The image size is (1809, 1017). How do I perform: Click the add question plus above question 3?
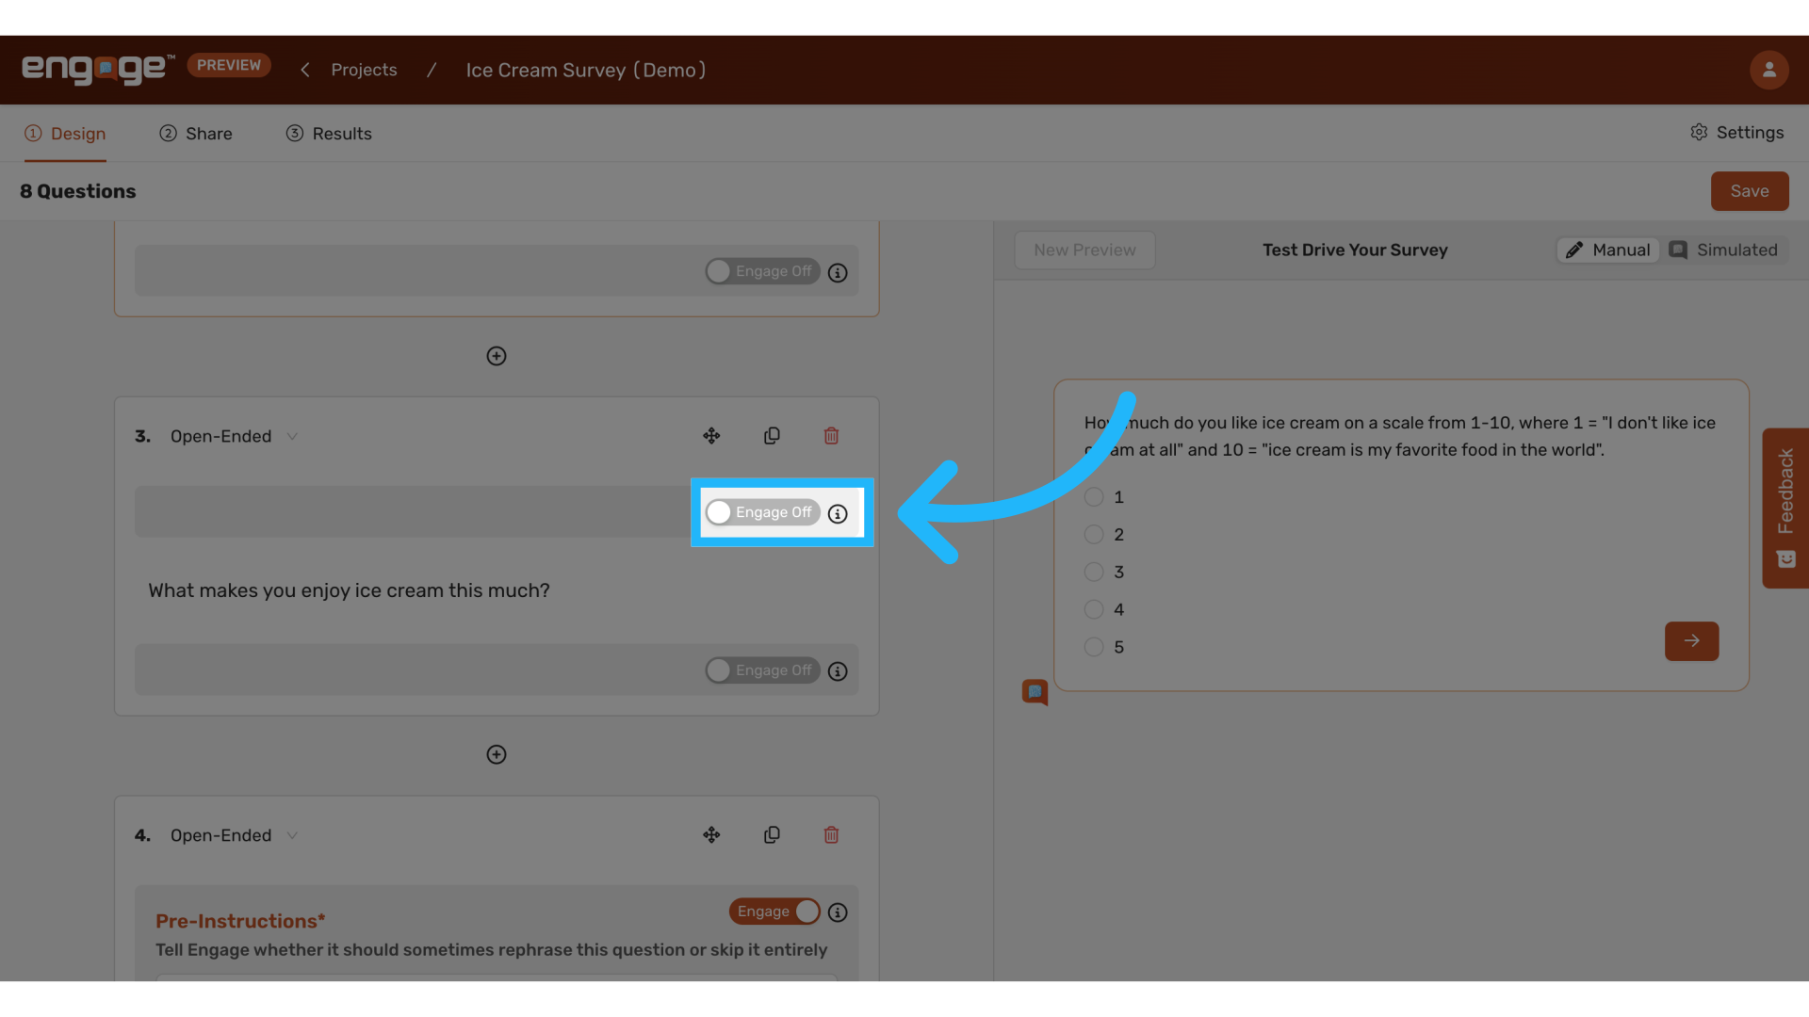(497, 356)
